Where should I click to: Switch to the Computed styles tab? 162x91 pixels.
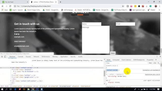tap(116, 60)
